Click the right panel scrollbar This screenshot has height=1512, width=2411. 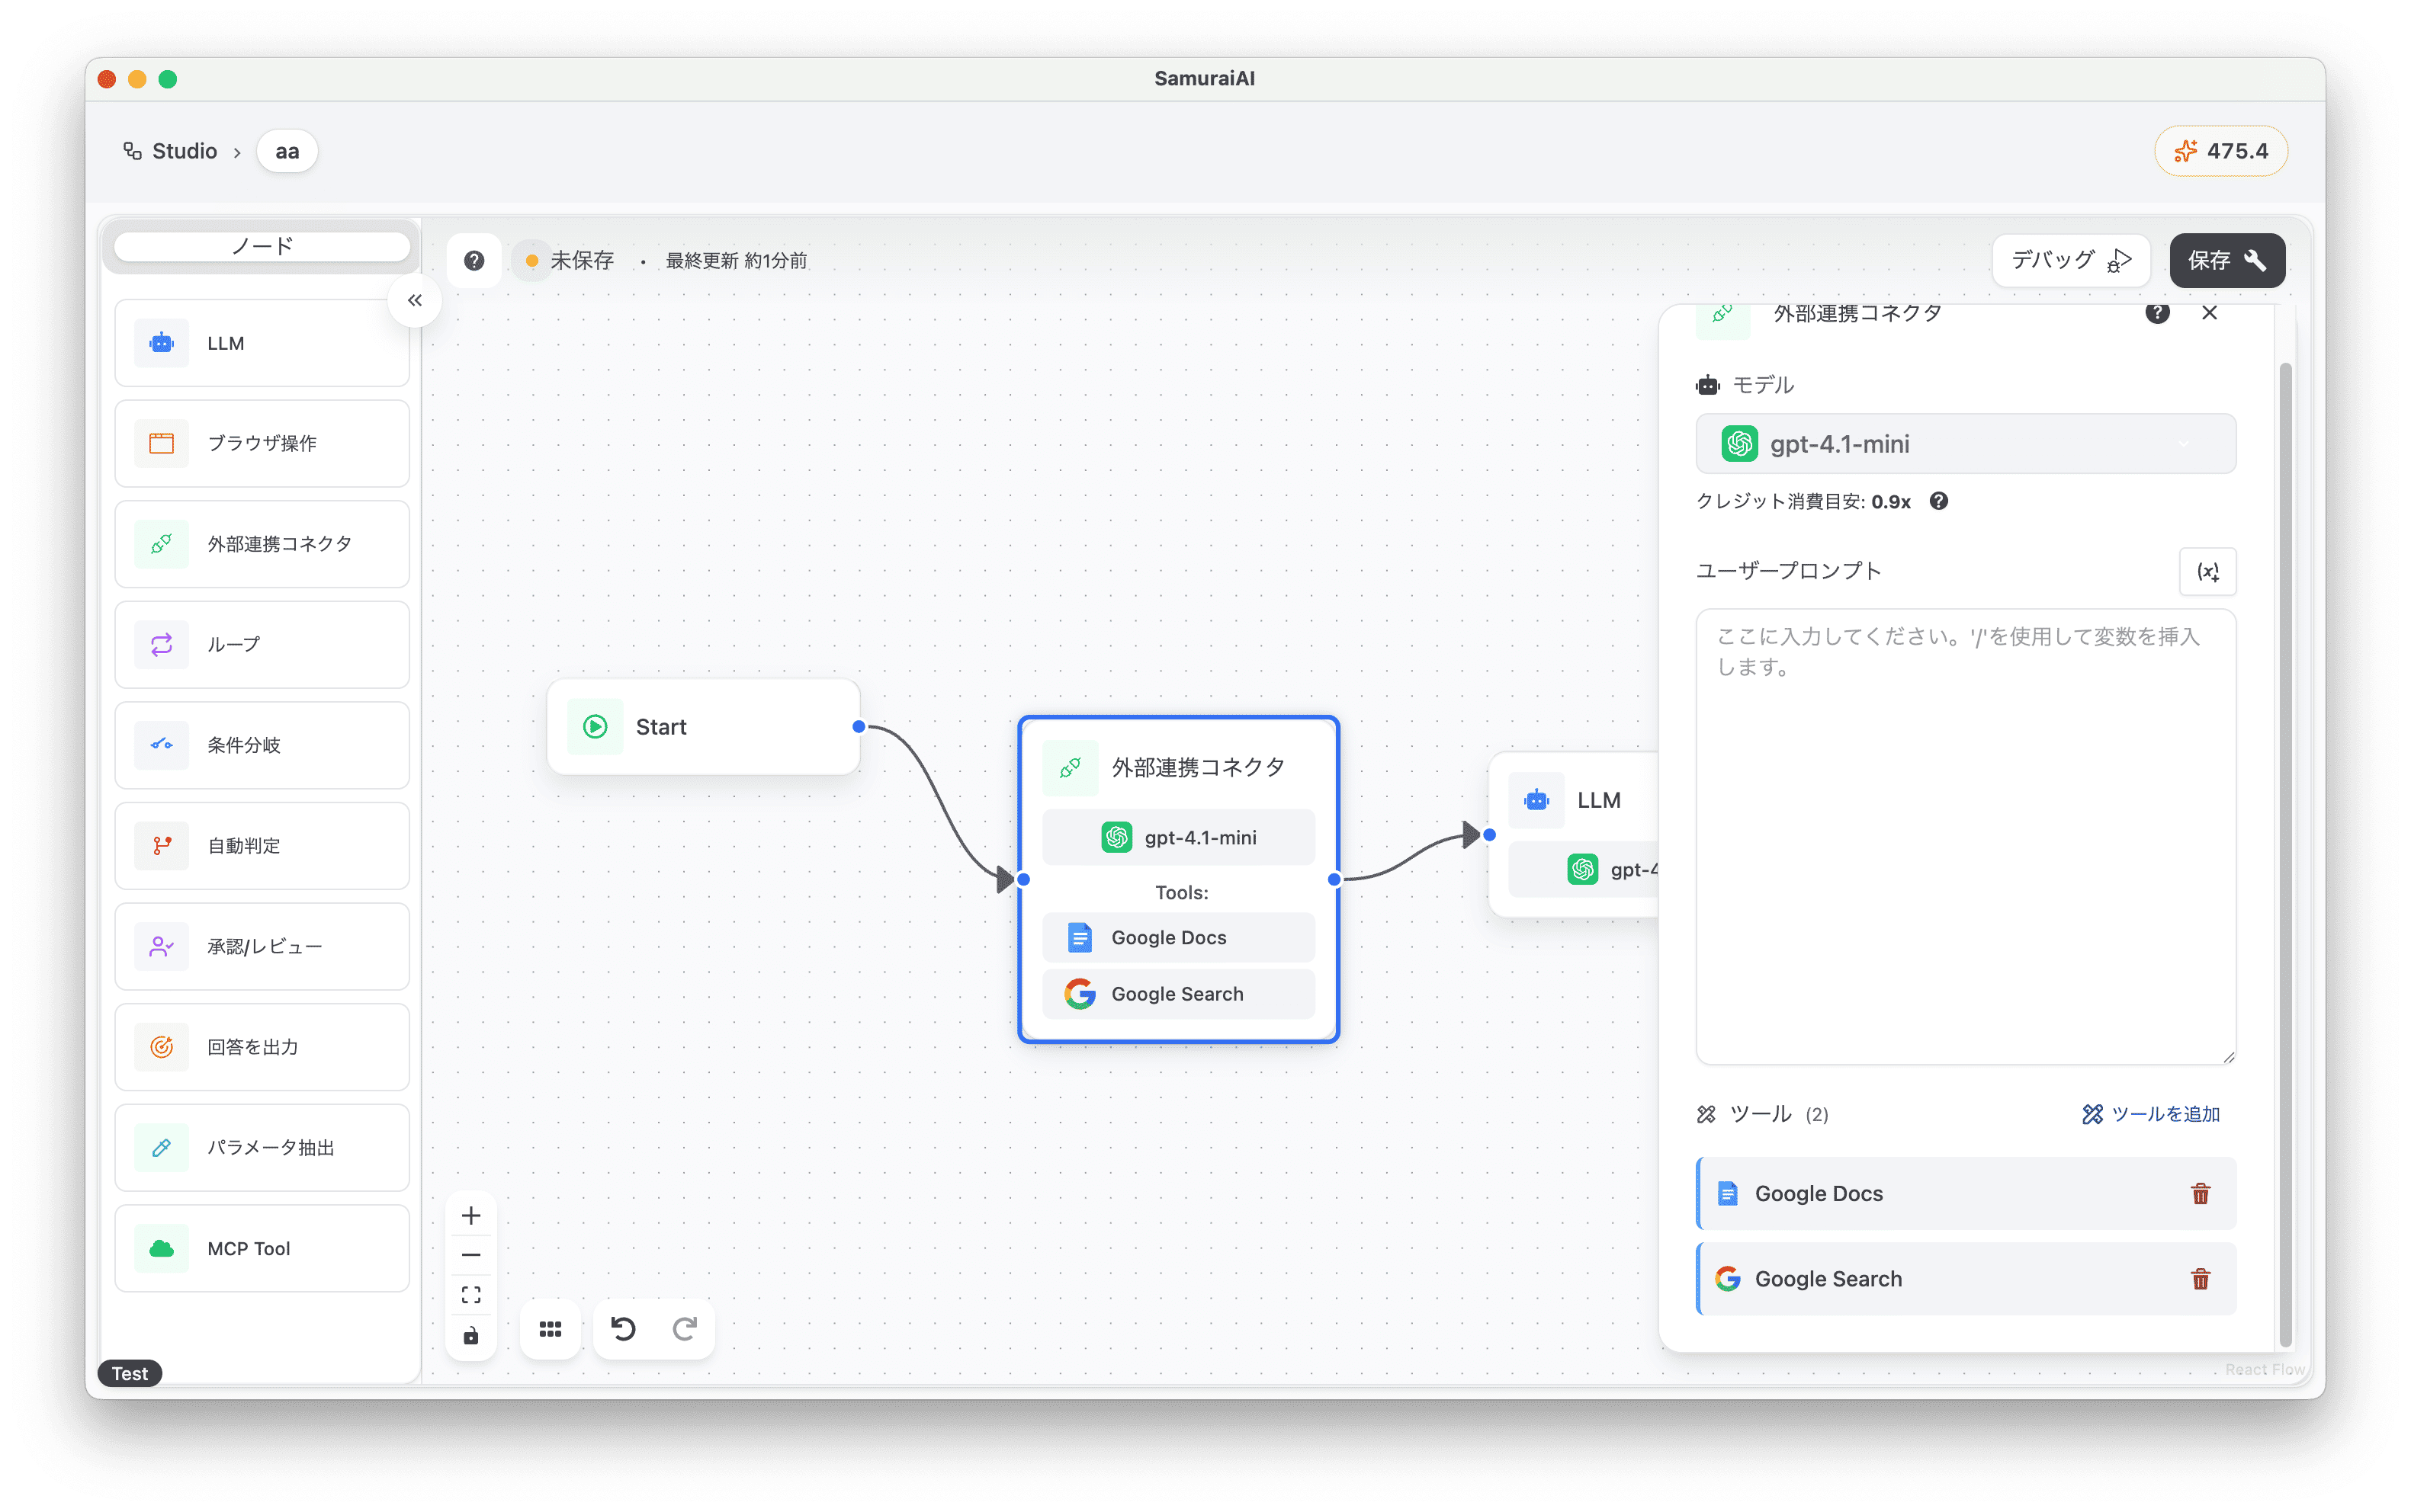coord(2285,850)
